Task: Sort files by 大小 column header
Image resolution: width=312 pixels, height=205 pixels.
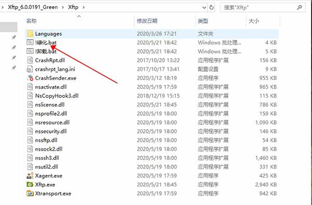Action: 254,21
